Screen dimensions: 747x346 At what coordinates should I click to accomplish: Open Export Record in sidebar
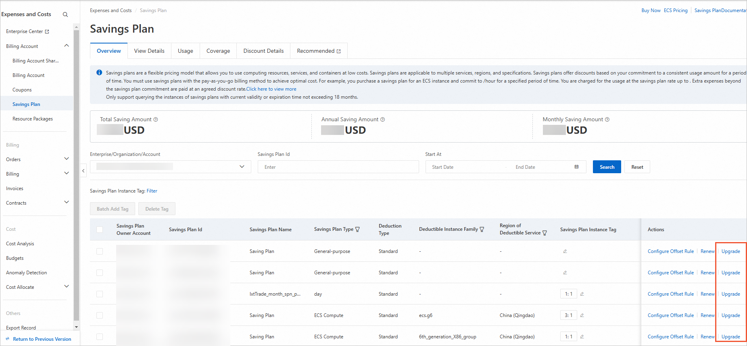[x=21, y=327]
